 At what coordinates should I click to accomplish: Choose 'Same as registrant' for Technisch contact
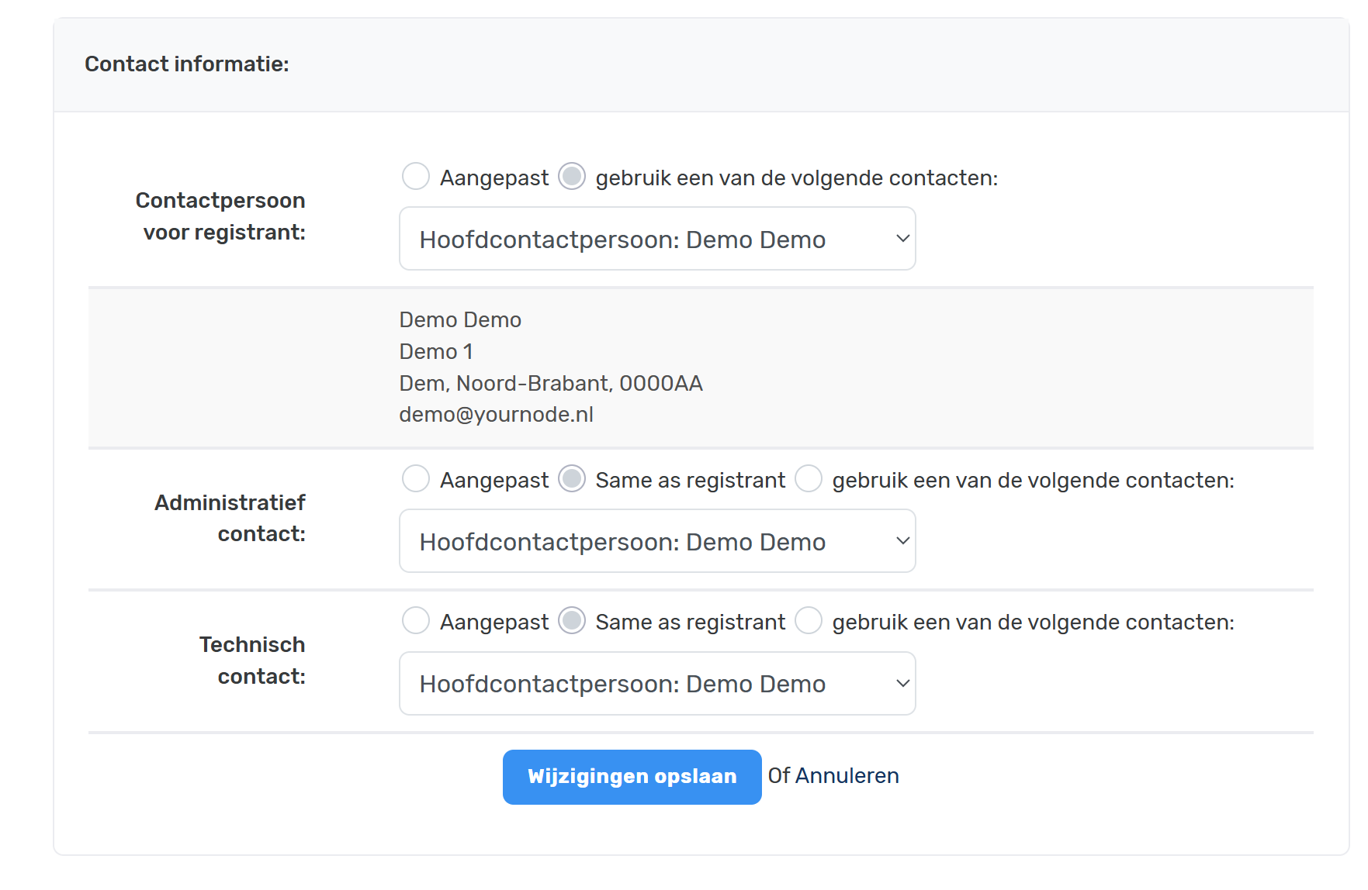pyautogui.click(x=572, y=621)
